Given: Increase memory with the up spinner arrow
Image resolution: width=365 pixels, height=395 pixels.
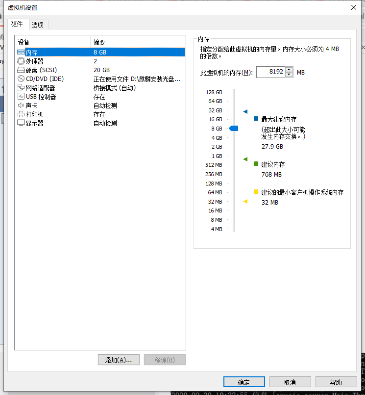Looking at the screenshot, I should 289,70.
